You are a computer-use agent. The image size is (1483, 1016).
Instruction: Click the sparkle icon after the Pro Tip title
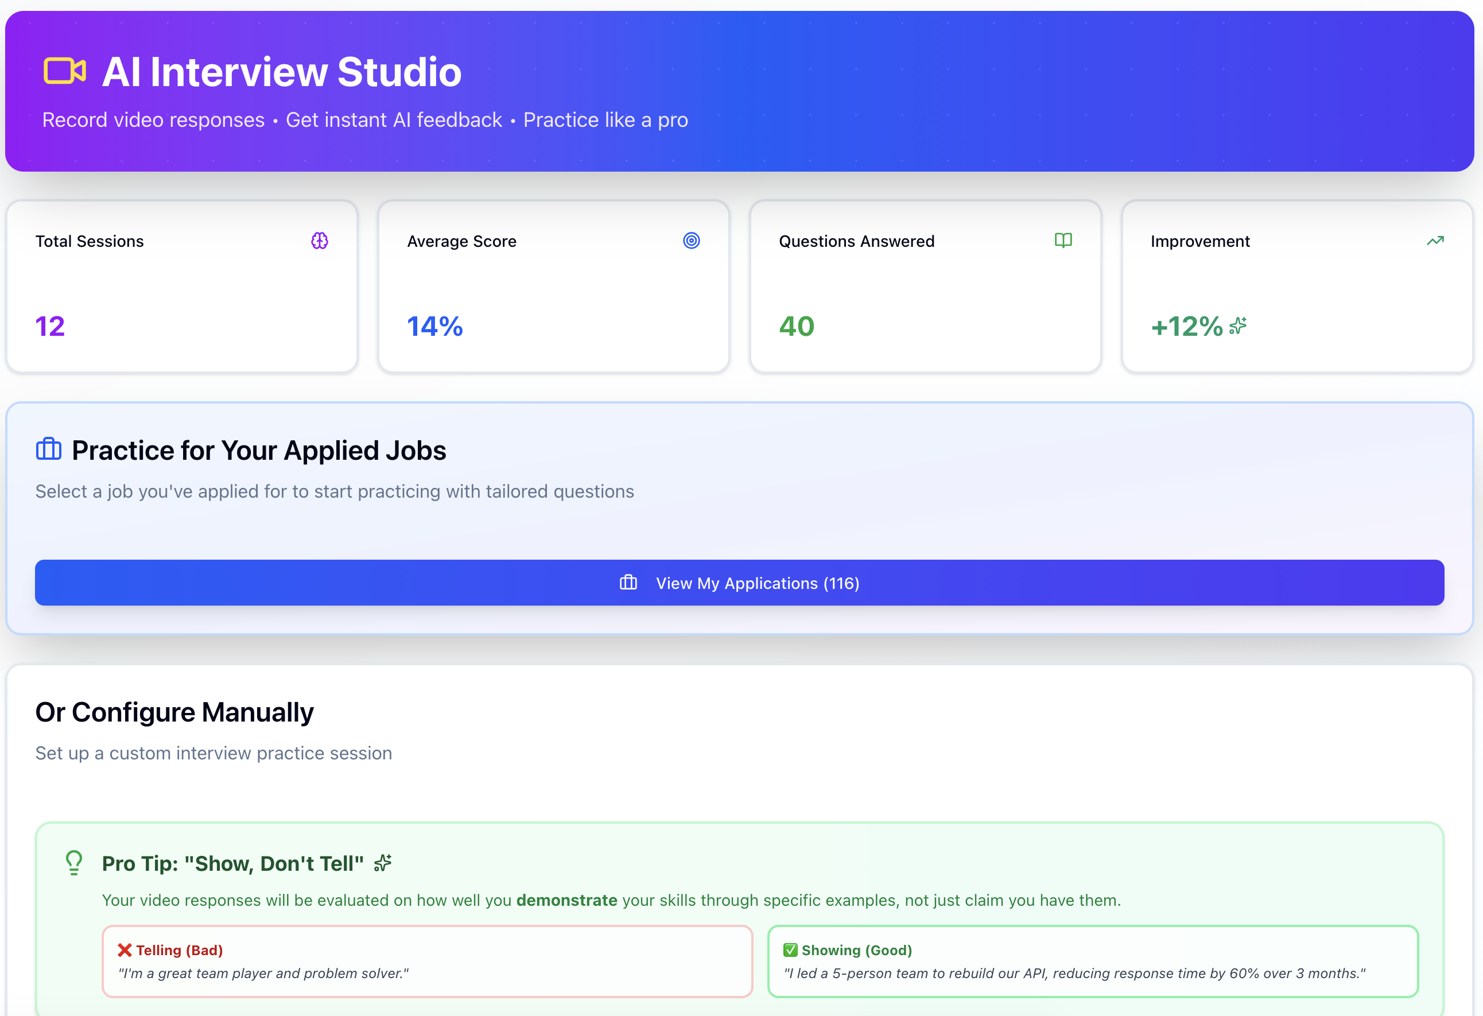click(x=383, y=863)
